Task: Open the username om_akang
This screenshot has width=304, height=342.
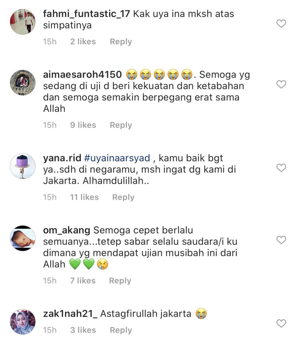Action: [x=66, y=230]
